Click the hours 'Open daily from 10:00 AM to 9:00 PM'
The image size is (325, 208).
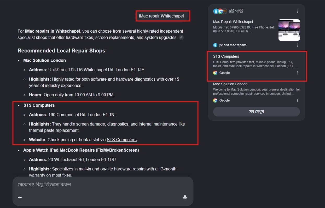[x=79, y=95]
